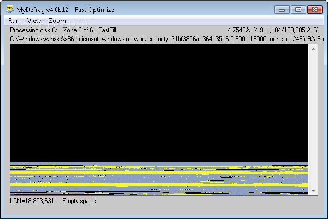
Task: Maximize the MyDefrag window
Action: tap(298, 10)
